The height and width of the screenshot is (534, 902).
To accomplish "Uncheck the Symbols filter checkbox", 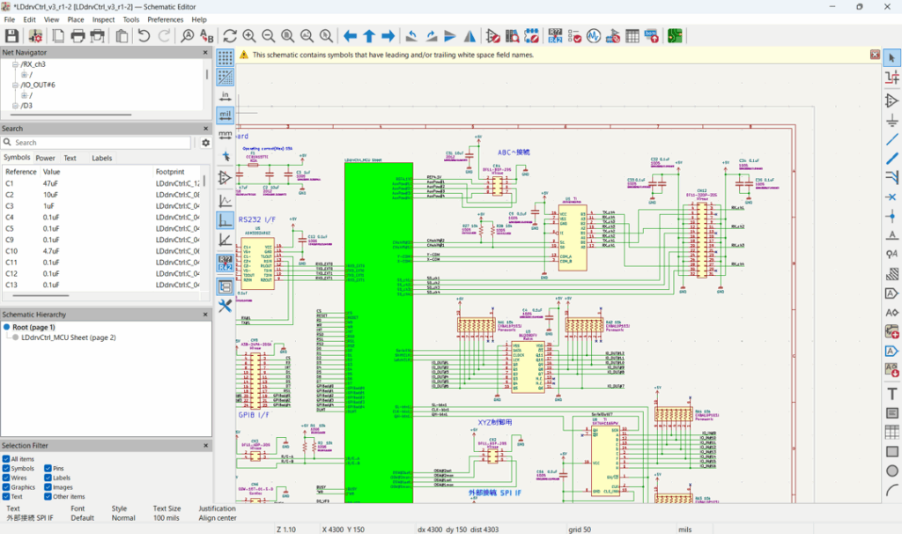I will 6,469.
